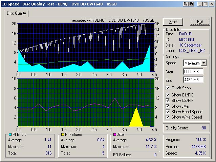Click the yellow PI Failures color swatch
The image size is (216, 162).
coord(63,134)
